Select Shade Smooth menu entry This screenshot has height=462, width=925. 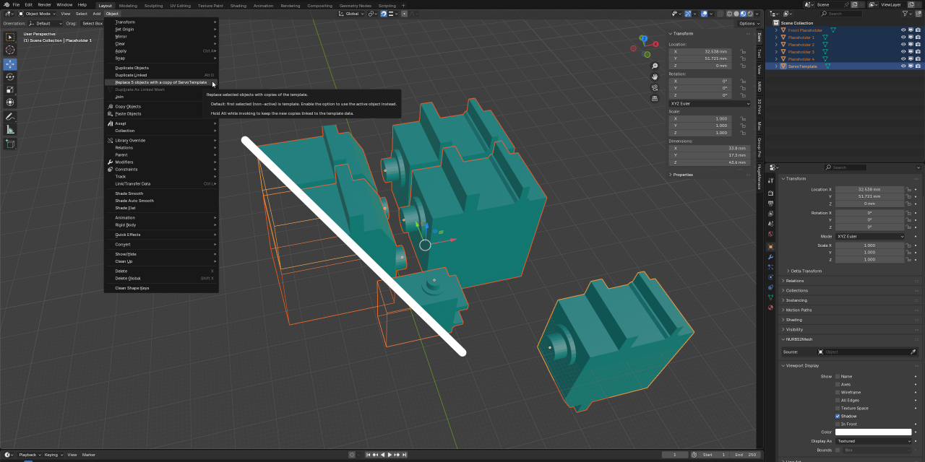160,193
